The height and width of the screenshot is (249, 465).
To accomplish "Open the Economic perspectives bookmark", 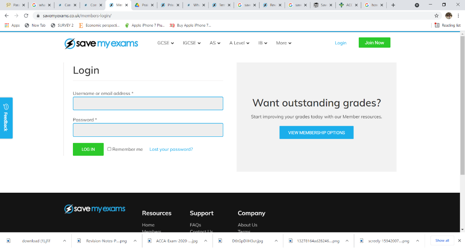I will pos(99,25).
